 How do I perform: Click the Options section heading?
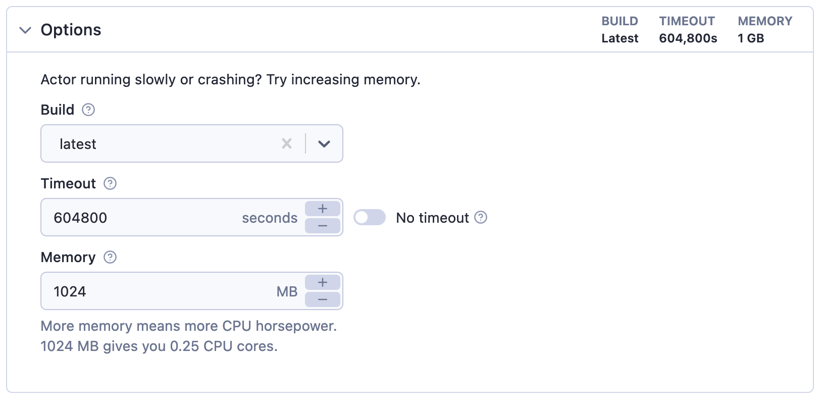point(71,30)
